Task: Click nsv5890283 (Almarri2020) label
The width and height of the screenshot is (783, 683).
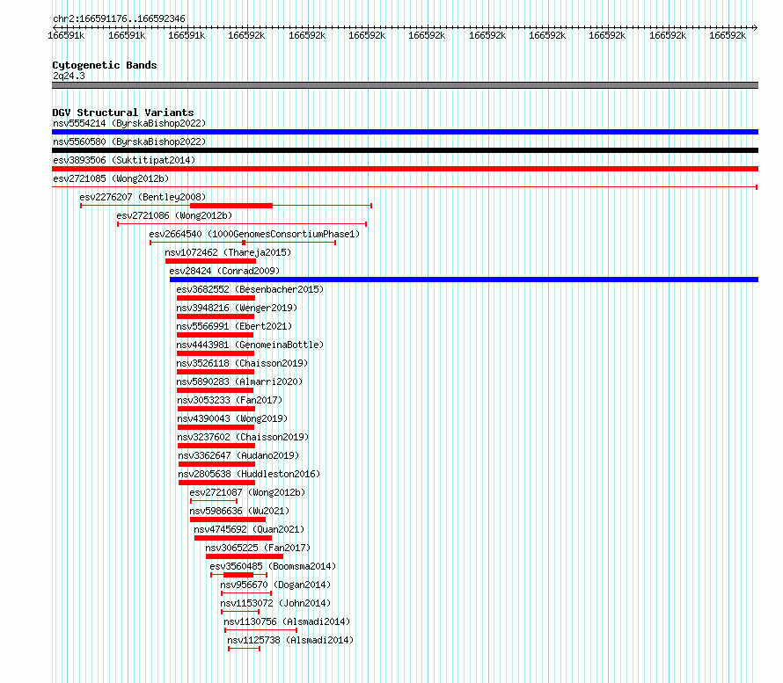Action: (x=239, y=381)
